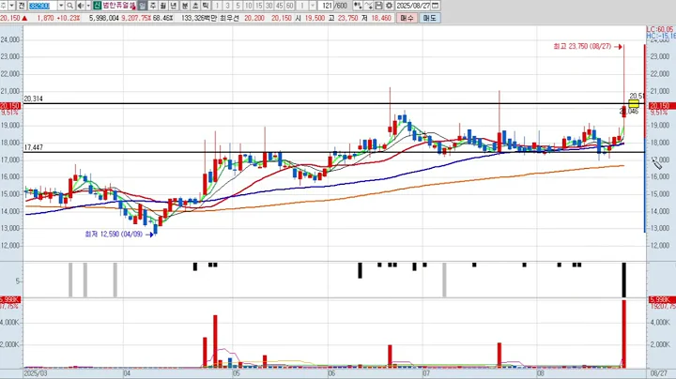Click the 고 23,750 high price

tap(344, 18)
